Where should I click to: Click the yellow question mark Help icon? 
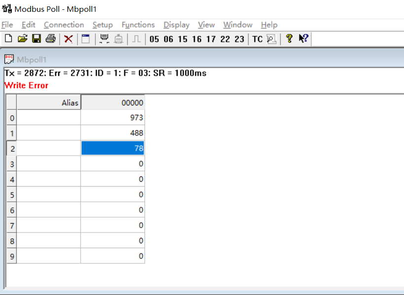[289, 39]
